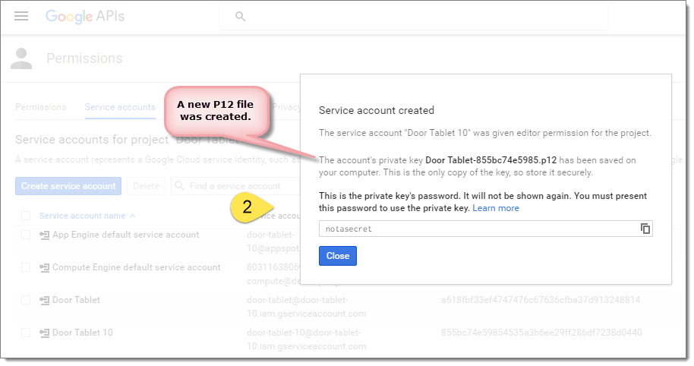Click the search magnifier icon in header
Viewport: 694px width, 366px height.
tap(241, 16)
